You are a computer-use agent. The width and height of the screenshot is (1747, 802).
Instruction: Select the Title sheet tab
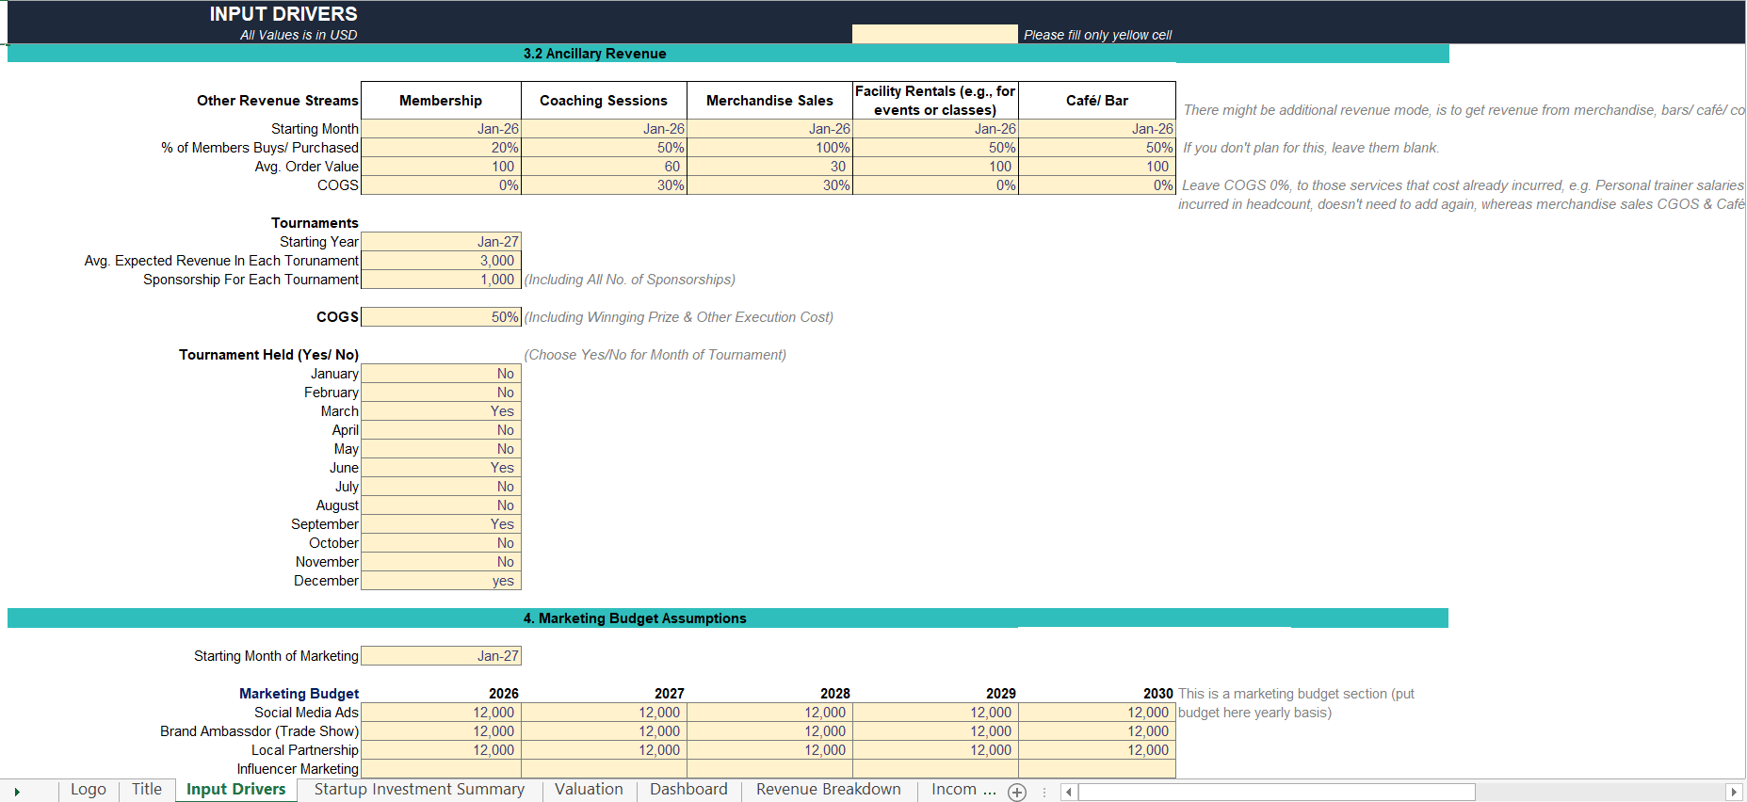point(147,790)
